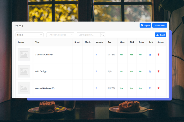The width and height of the screenshot is (184, 122).
Task: Create a new item with New Item
Action: click(x=160, y=25)
